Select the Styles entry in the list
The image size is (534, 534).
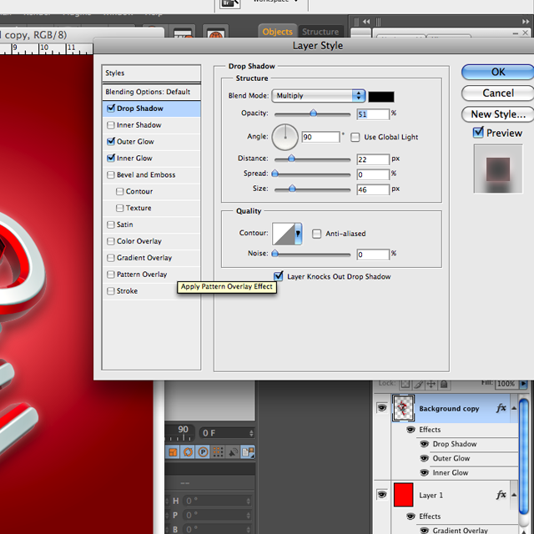pyautogui.click(x=151, y=73)
